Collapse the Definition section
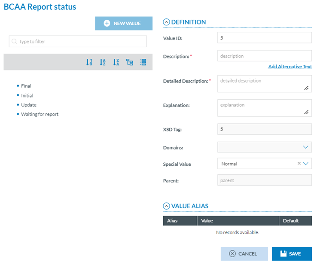The width and height of the screenshot is (320, 274). 166,22
